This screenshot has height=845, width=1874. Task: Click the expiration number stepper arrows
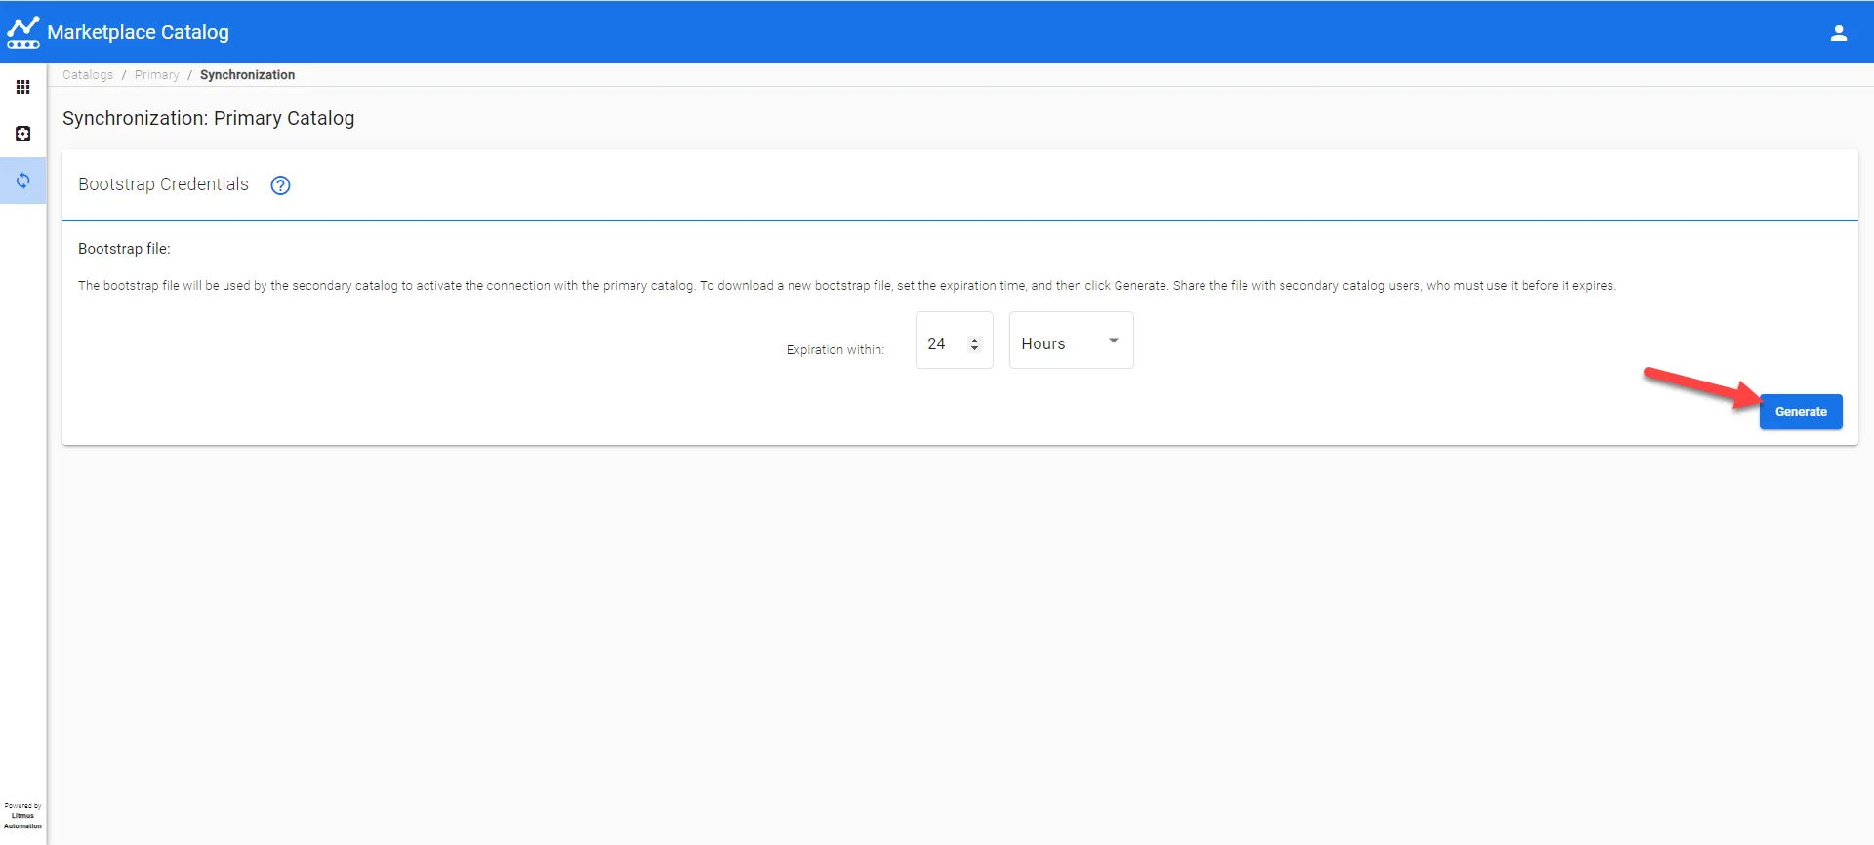(x=974, y=344)
